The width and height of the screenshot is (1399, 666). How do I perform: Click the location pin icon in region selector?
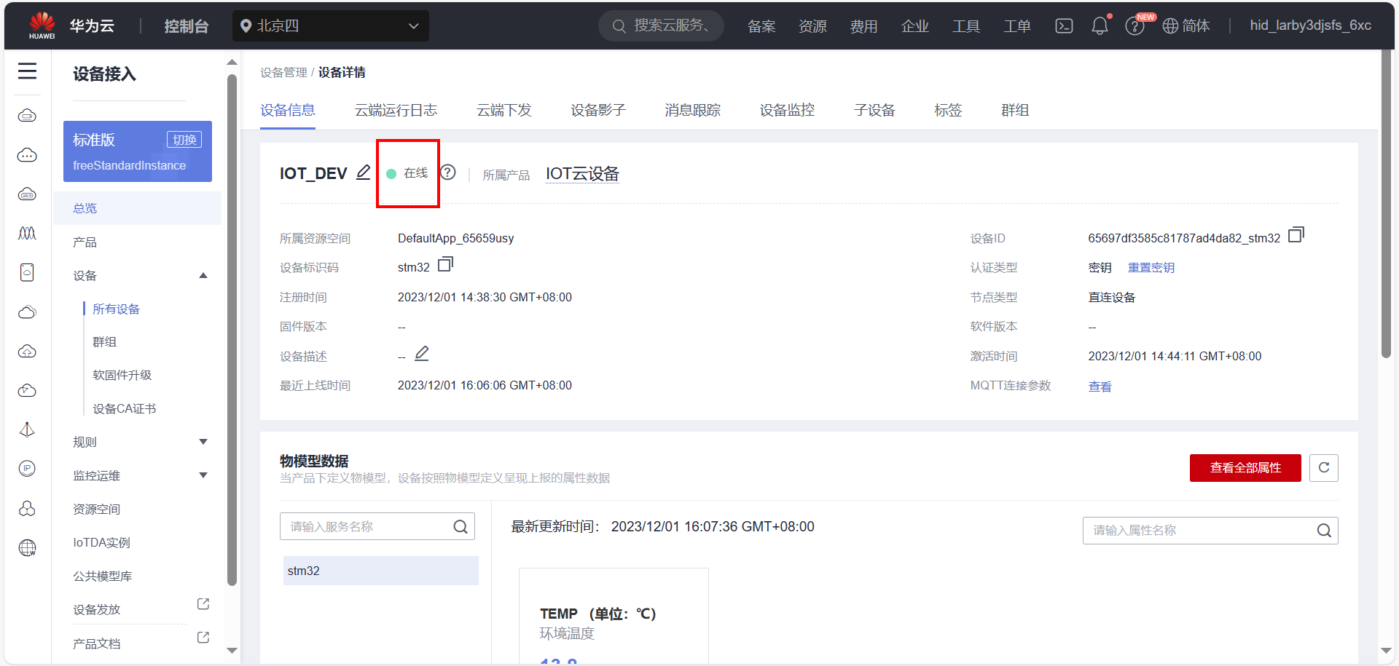point(246,25)
